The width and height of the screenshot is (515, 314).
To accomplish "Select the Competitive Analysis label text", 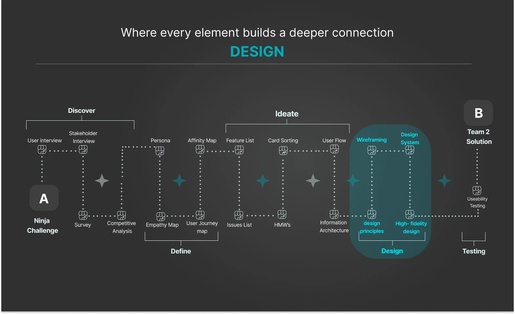I will pos(122,227).
